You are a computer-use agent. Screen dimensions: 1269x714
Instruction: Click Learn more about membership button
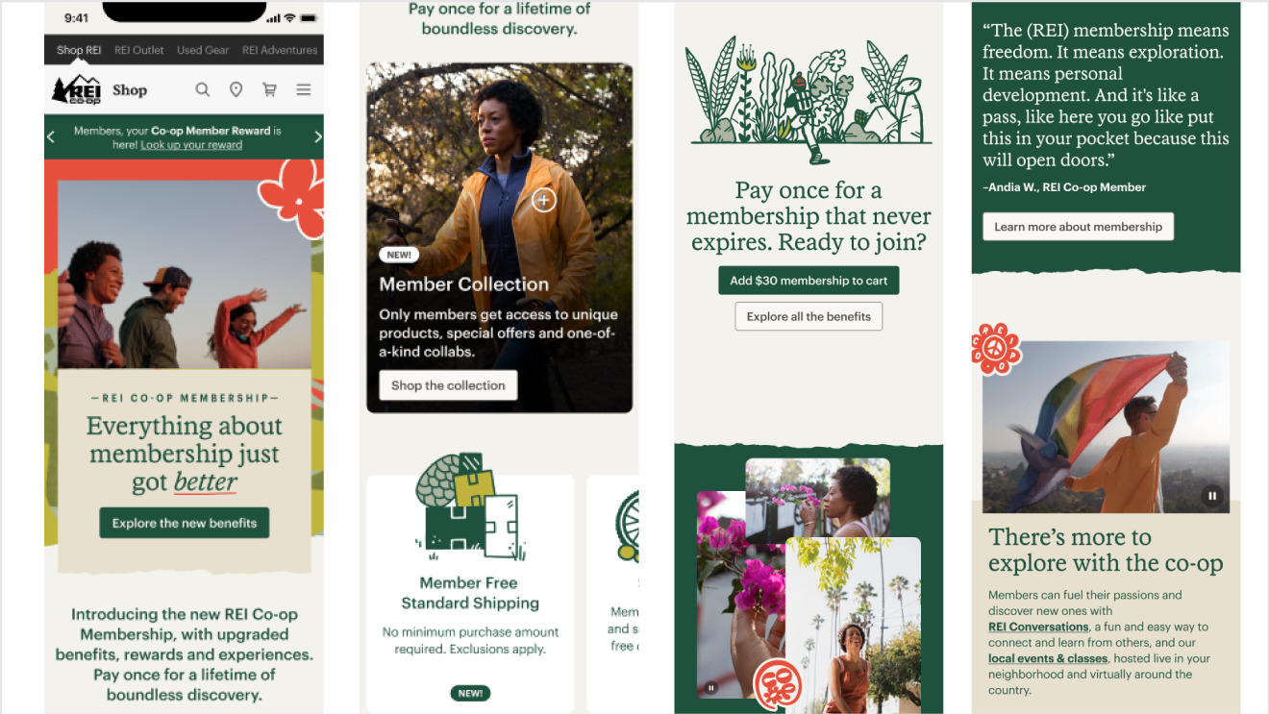[x=1078, y=227]
